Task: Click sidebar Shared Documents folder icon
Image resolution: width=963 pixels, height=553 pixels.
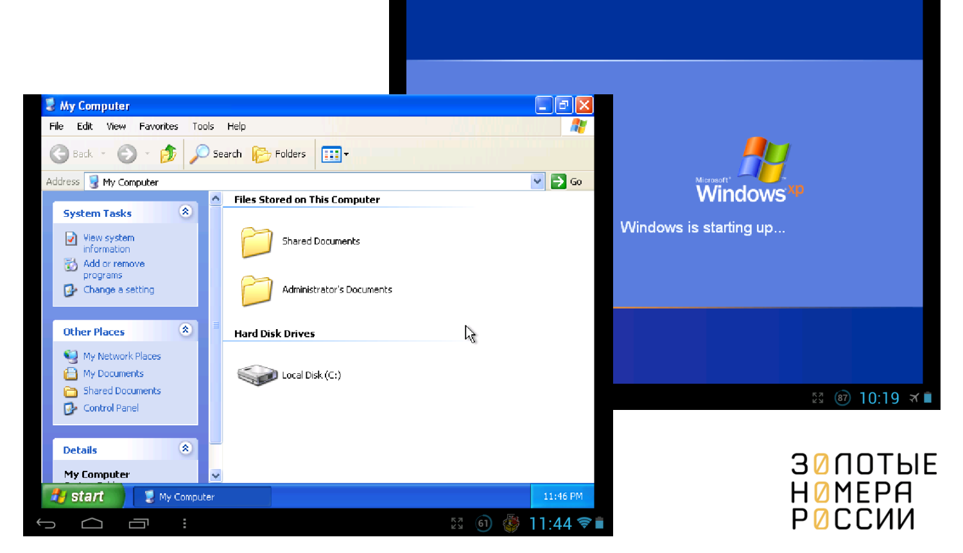Action: [x=71, y=391]
